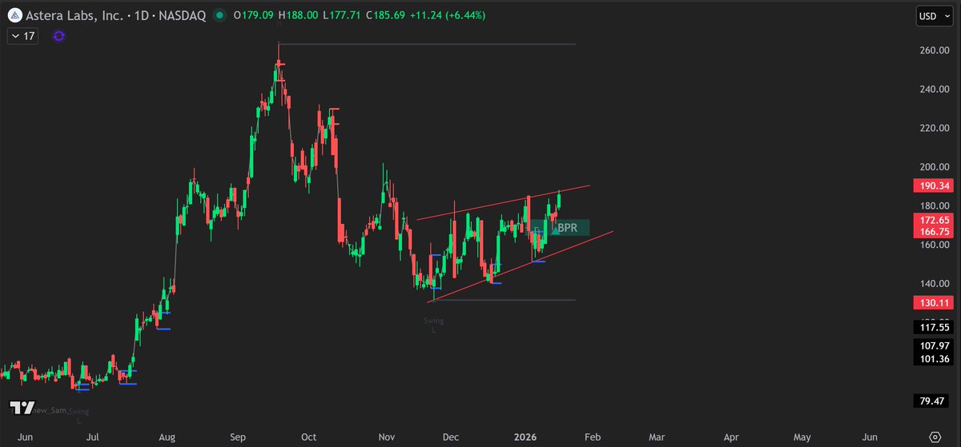This screenshot has height=447, width=961.
Task: Click the Jun label before Jul
Action: [24, 437]
